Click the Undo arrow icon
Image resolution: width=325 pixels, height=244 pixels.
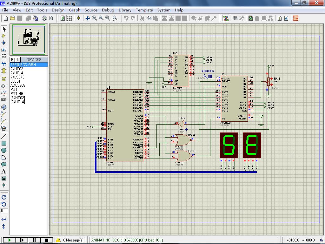coord(126,18)
